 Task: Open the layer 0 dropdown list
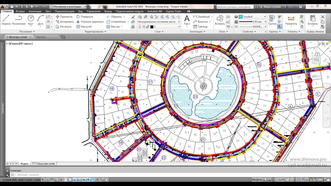159,27
